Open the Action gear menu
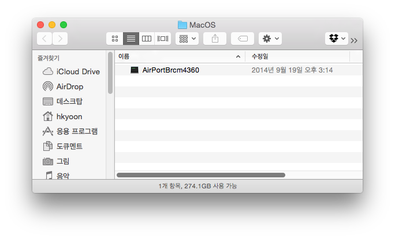This screenshot has height=239, width=395. coord(270,39)
